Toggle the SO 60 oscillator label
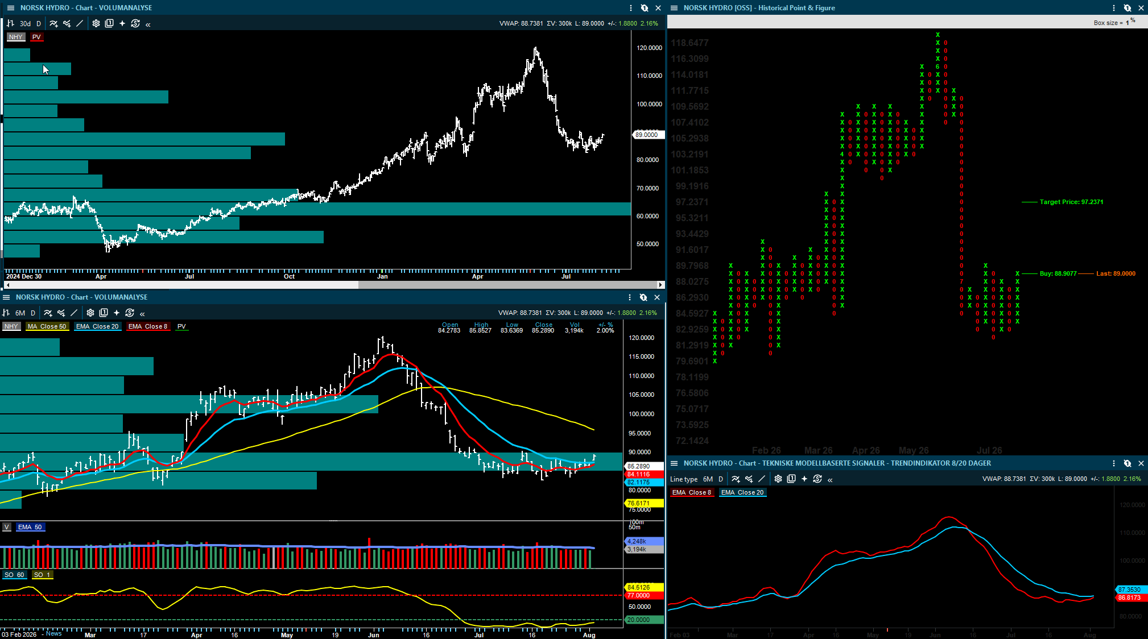The height and width of the screenshot is (639, 1148). click(14, 575)
